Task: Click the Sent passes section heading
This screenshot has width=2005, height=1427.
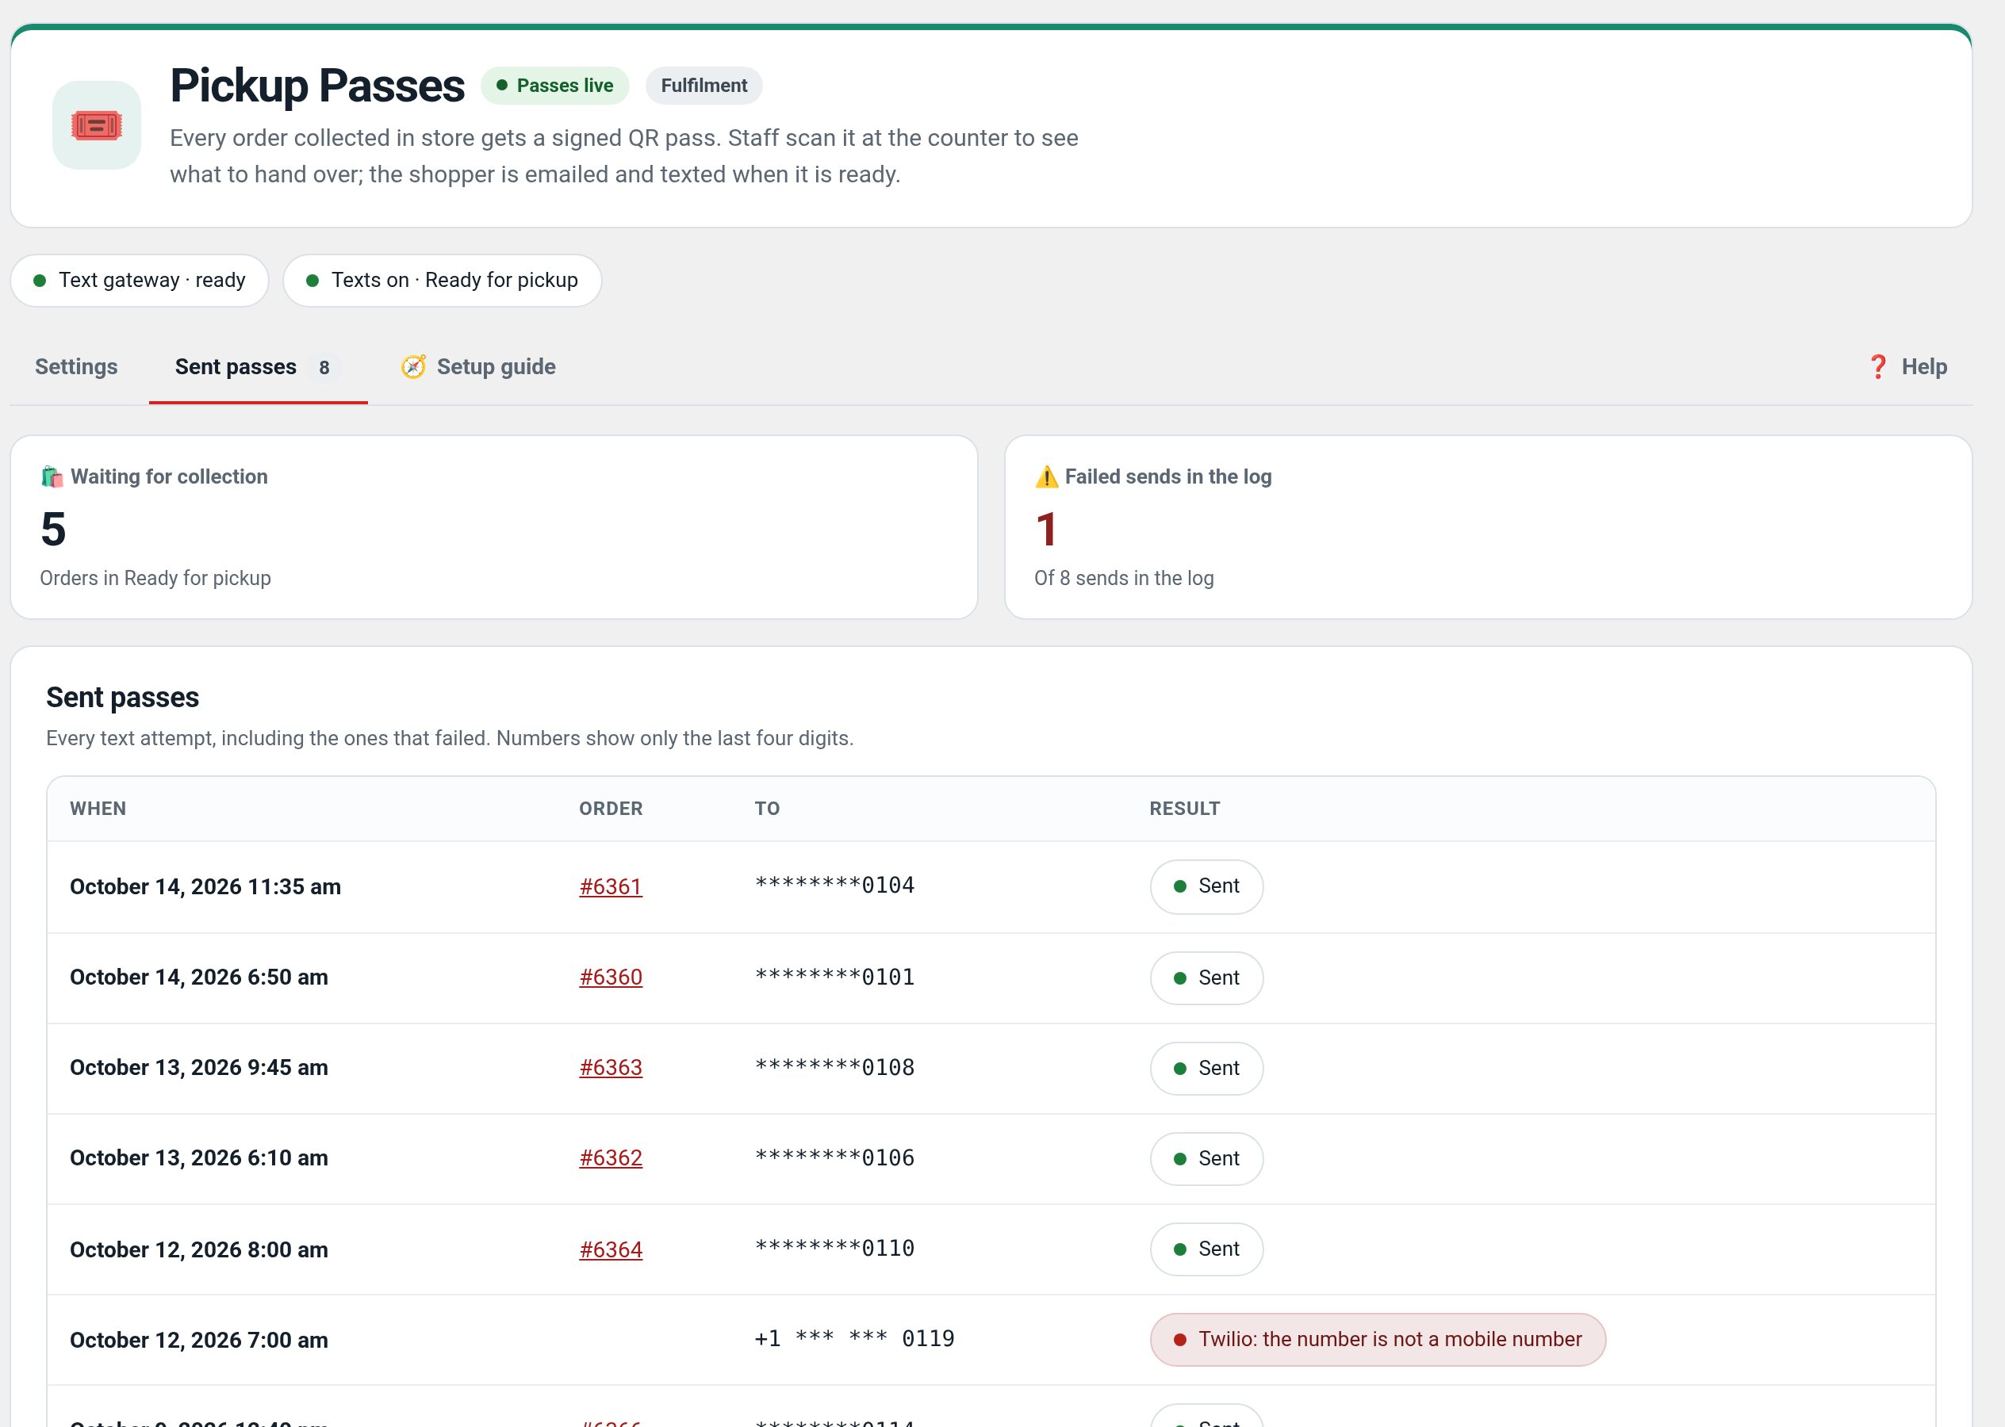Action: [122, 697]
